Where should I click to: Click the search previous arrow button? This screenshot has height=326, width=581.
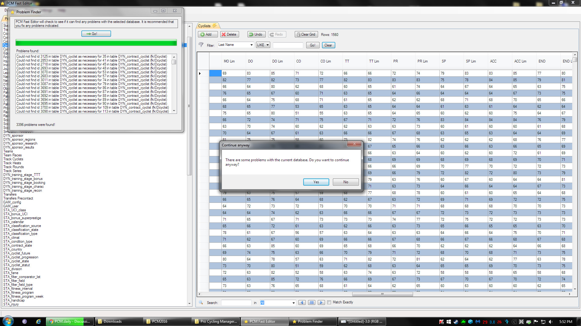click(x=302, y=302)
